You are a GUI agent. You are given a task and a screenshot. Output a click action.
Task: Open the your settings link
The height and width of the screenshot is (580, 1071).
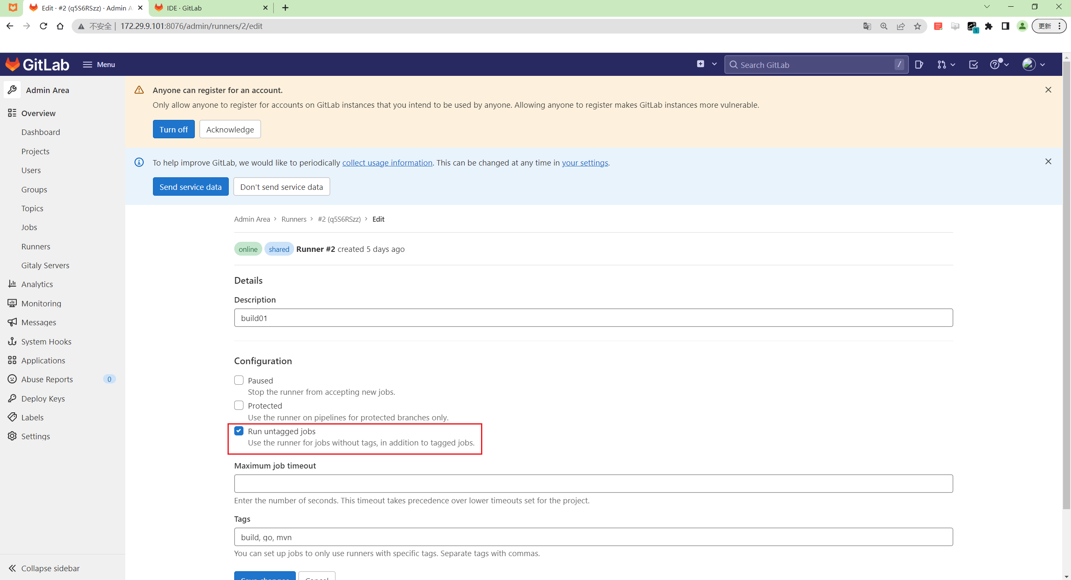[585, 163]
